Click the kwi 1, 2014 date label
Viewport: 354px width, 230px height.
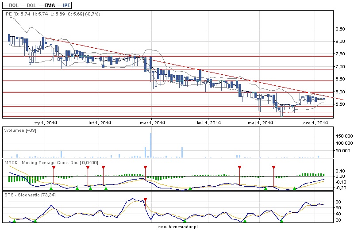pos(209,123)
